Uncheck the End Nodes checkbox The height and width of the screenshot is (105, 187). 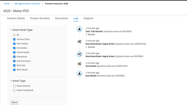click(x=14, y=48)
